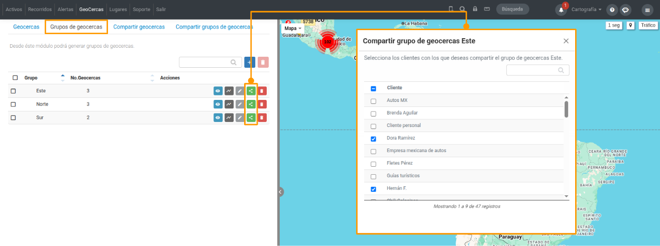Switch to the Compartir geocercas tab
Image resolution: width=660 pixels, height=246 pixels.
139,27
